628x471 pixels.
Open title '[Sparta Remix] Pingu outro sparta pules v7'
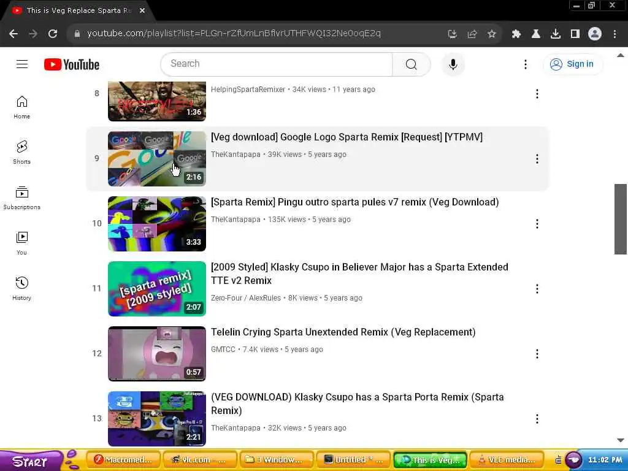[x=355, y=202]
